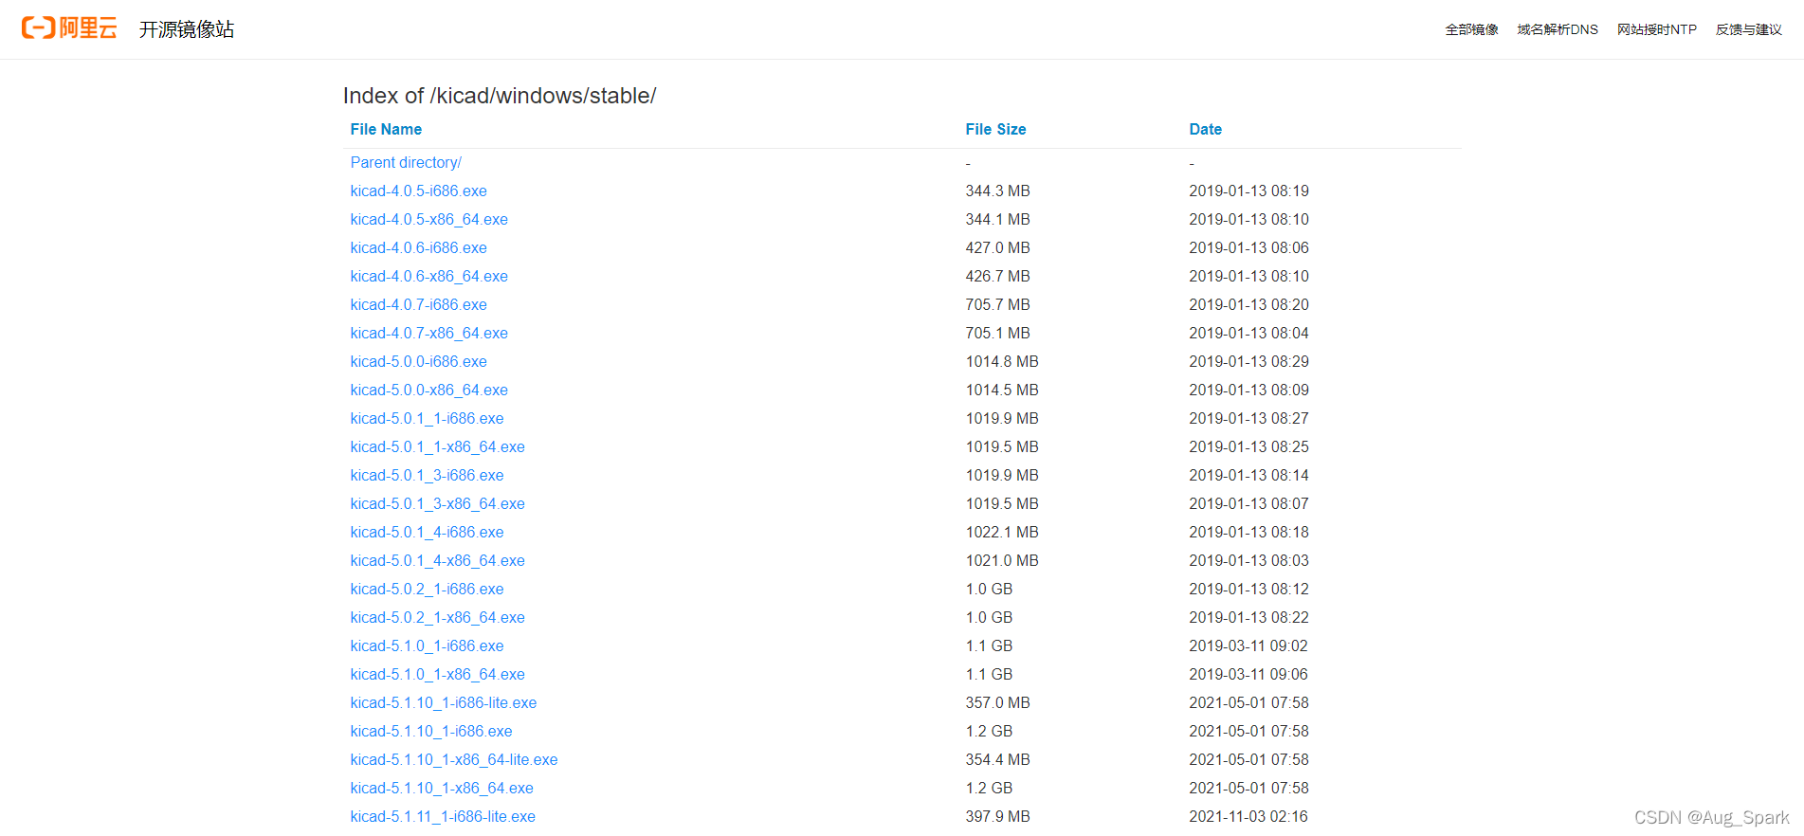
Task: Select the 357.0 MB file size text
Action: point(997,702)
